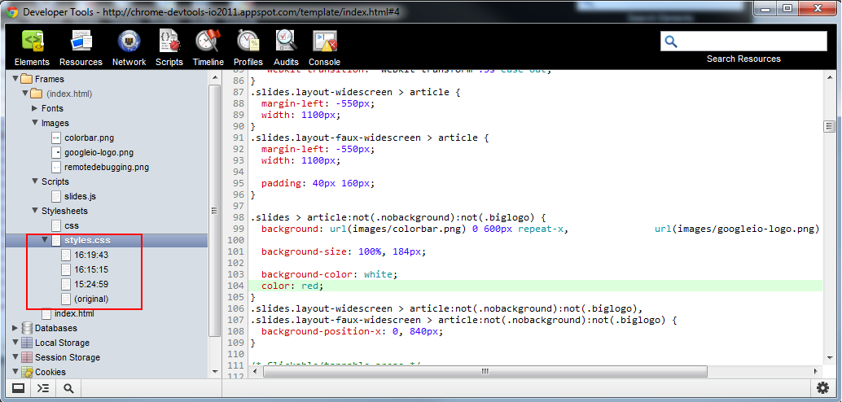The width and height of the screenshot is (842, 402).
Task: Collapse the Scripts folder in the sidebar
Action: point(35,181)
